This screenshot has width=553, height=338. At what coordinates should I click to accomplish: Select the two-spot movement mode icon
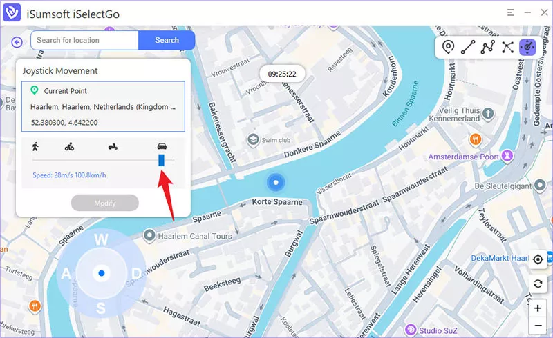pyautogui.click(x=468, y=47)
